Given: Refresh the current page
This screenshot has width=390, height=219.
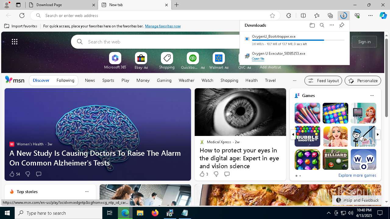Looking at the screenshot, I should (x=22, y=16).
